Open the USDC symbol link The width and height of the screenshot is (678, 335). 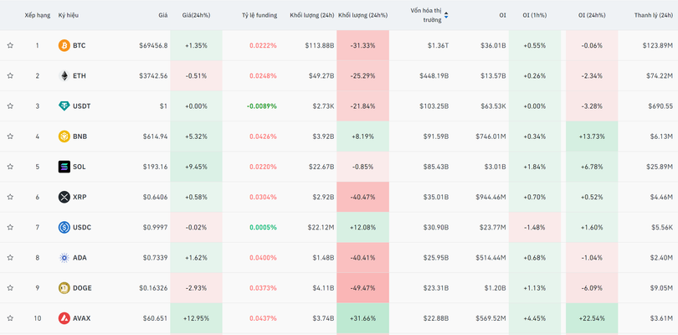(x=82, y=228)
